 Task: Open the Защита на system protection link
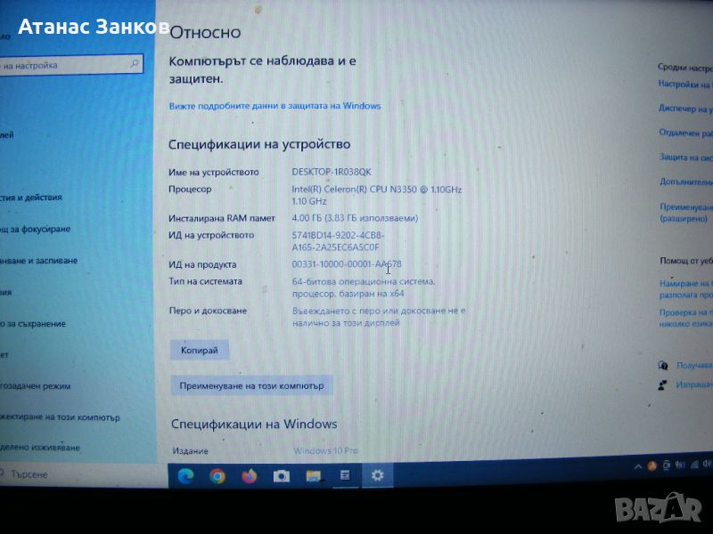[x=685, y=158]
